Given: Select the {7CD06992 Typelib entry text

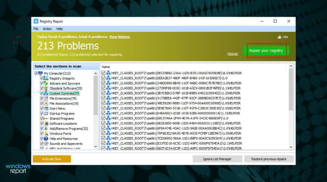Looking at the screenshot, I should pos(176,138).
